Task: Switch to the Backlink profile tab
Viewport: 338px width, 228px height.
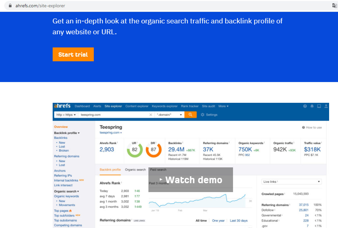Action: point(110,170)
